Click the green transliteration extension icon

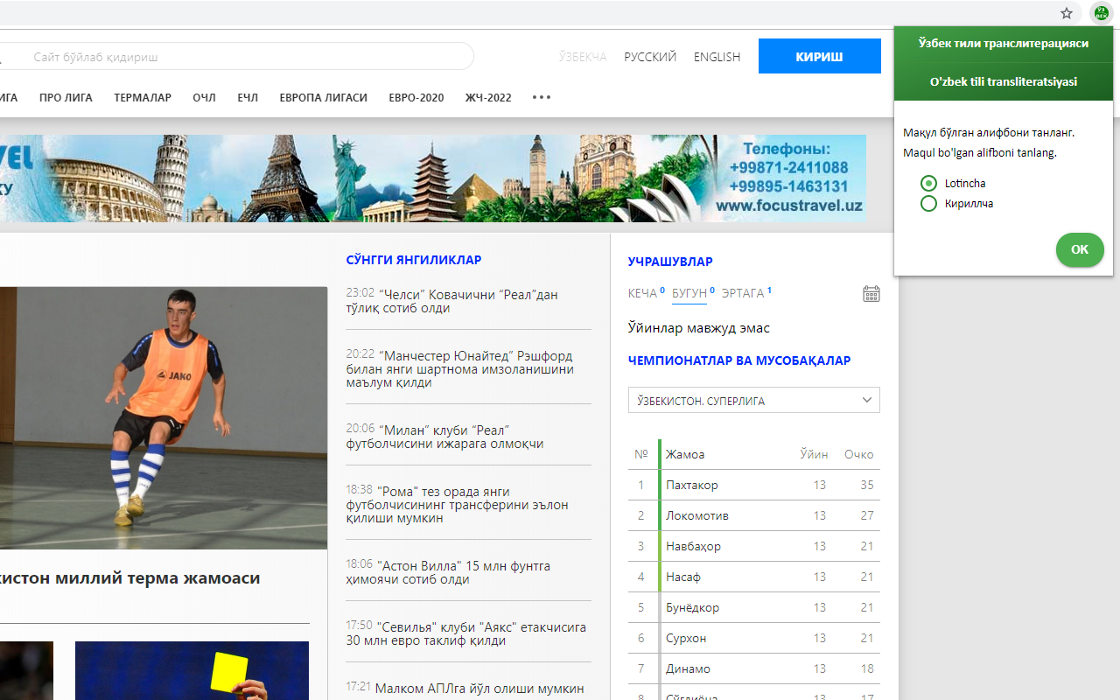point(1101,13)
